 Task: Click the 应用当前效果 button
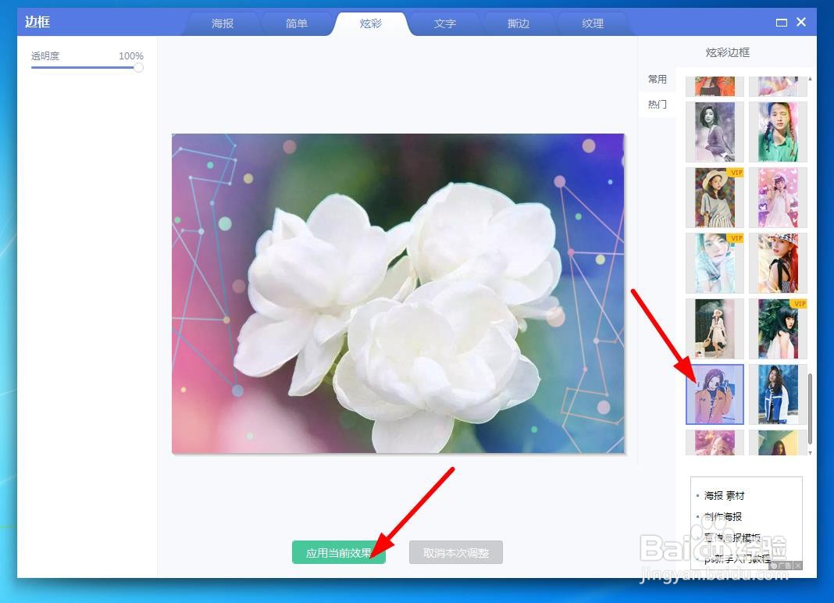339,552
